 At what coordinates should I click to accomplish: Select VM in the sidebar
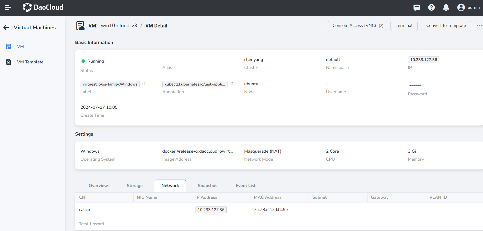pos(20,47)
